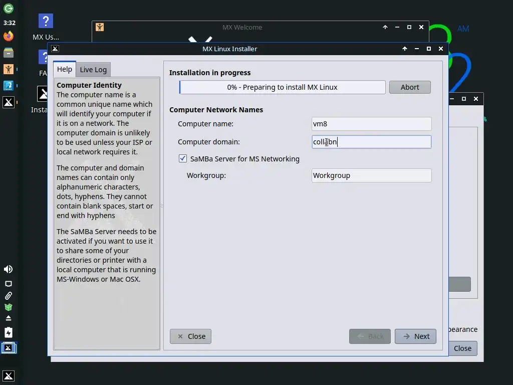Minimize the MX Welcome window
The height and width of the screenshot is (385, 513).
pos(397,27)
